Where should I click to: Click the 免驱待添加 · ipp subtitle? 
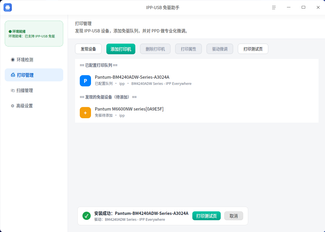point(110,115)
